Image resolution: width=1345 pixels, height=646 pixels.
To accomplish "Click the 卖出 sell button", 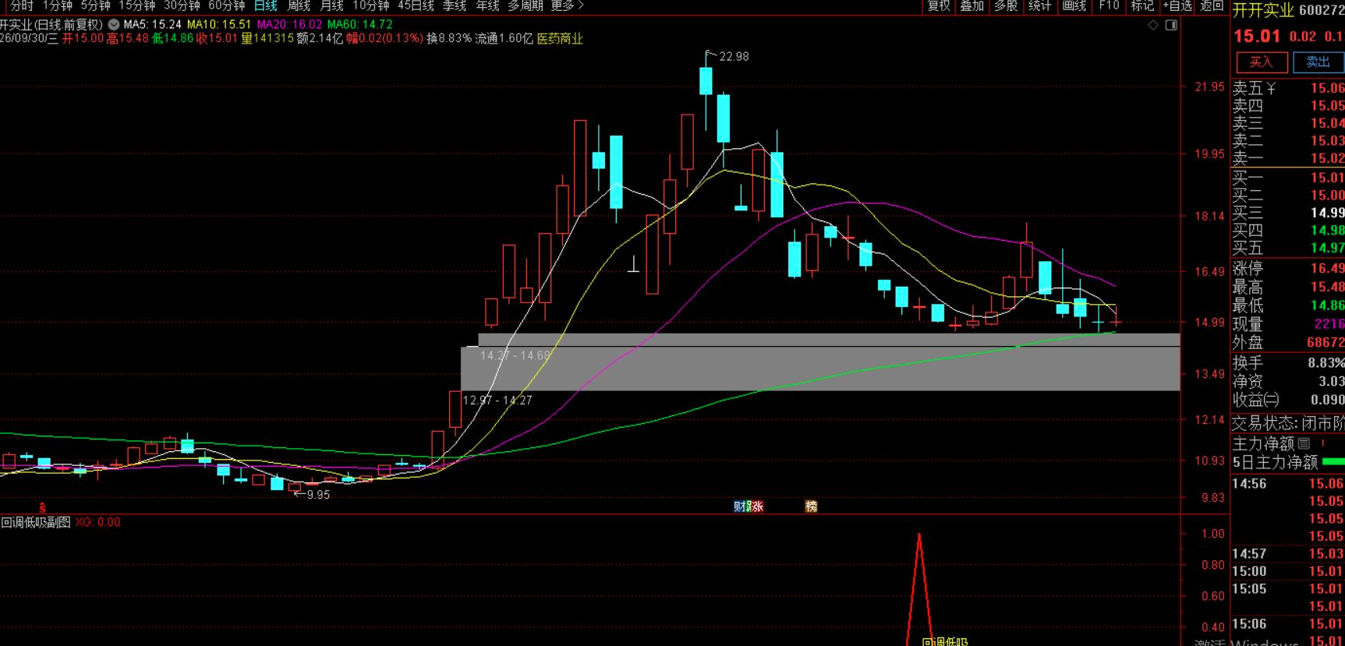I will pos(1318,62).
